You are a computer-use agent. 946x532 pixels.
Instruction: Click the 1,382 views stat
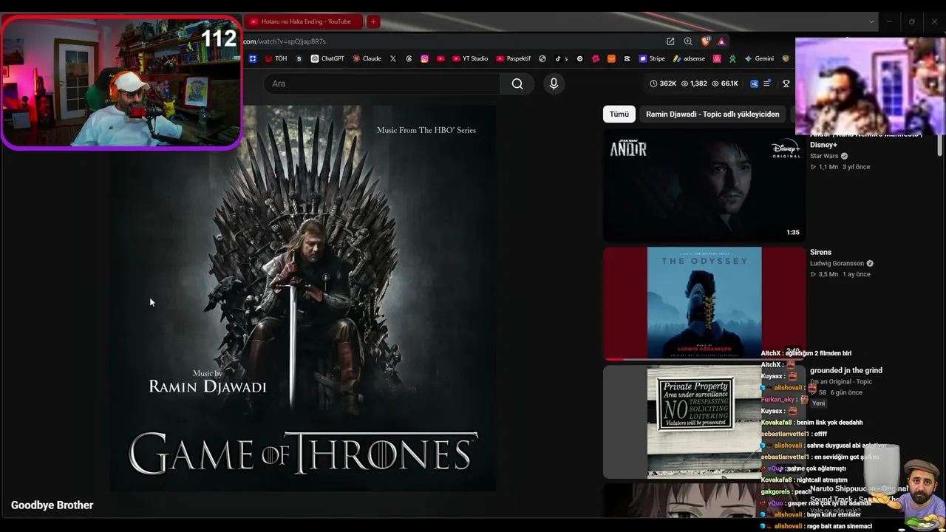694,83
